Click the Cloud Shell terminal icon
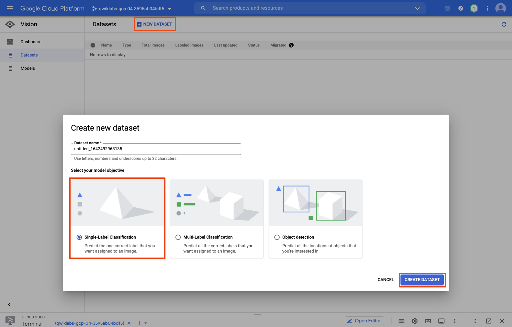The image size is (512, 327). [10, 320]
